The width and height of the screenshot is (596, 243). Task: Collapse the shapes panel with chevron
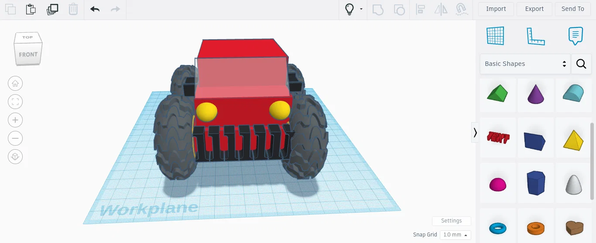(x=475, y=132)
